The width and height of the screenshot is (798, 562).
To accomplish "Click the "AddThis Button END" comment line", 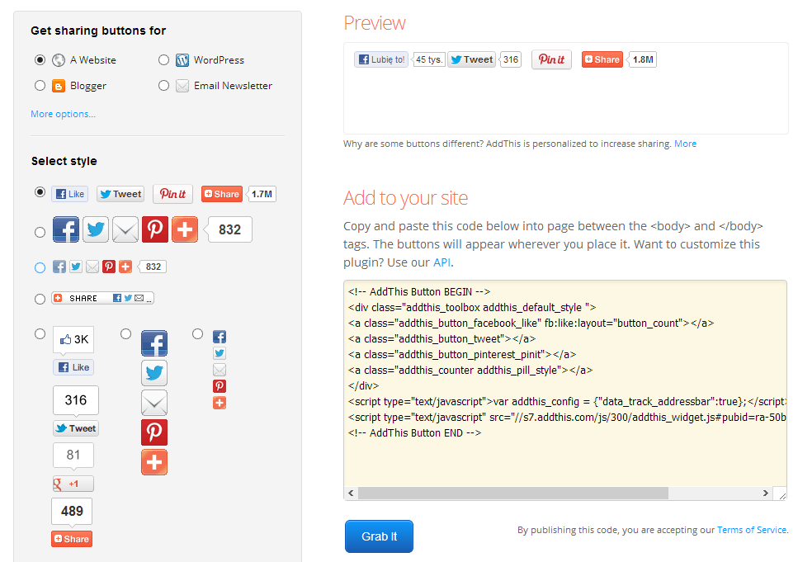I will pyautogui.click(x=415, y=432).
